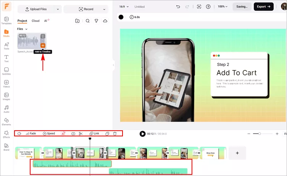Click the screen capture icon in top bar
Image resolution: width=287 pixels, height=176 pixels.
click(x=199, y=6)
